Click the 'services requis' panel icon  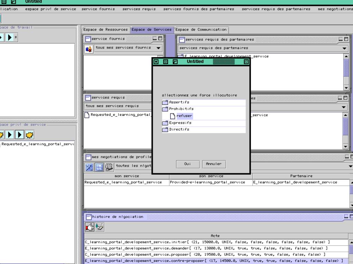pos(88,98)
